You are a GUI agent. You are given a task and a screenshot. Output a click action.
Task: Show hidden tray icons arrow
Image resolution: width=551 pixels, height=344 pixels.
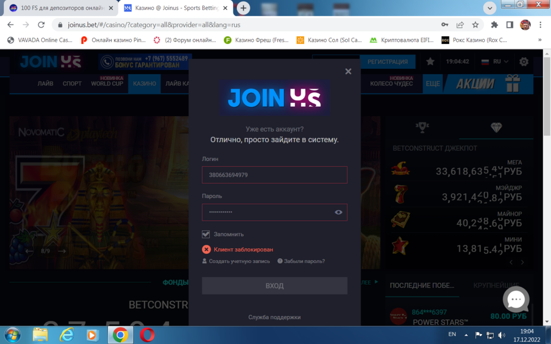coord(466,335)
